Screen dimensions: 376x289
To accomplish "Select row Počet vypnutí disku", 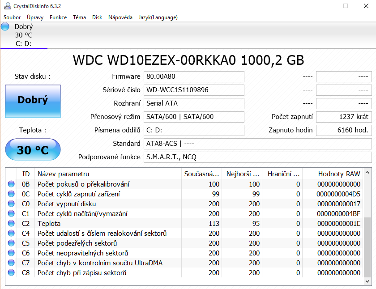I will 67,204.
